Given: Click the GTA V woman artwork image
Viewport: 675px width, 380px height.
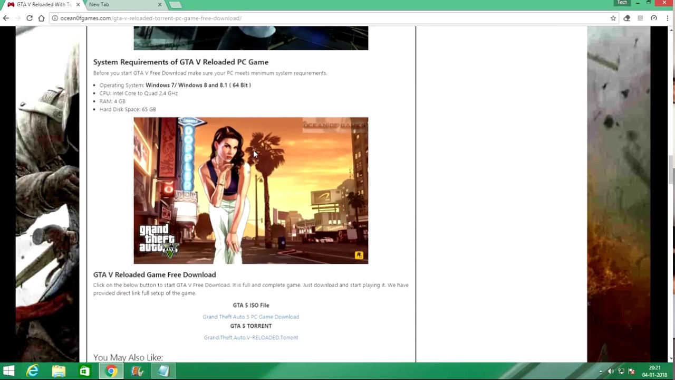Looking at the screenshot, I should point(251,191).
